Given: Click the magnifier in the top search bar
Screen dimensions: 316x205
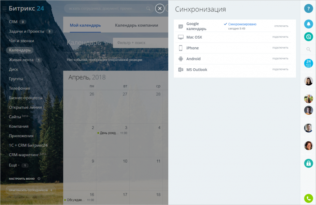Looking at the screenshot, I should [x=148, y=8].
